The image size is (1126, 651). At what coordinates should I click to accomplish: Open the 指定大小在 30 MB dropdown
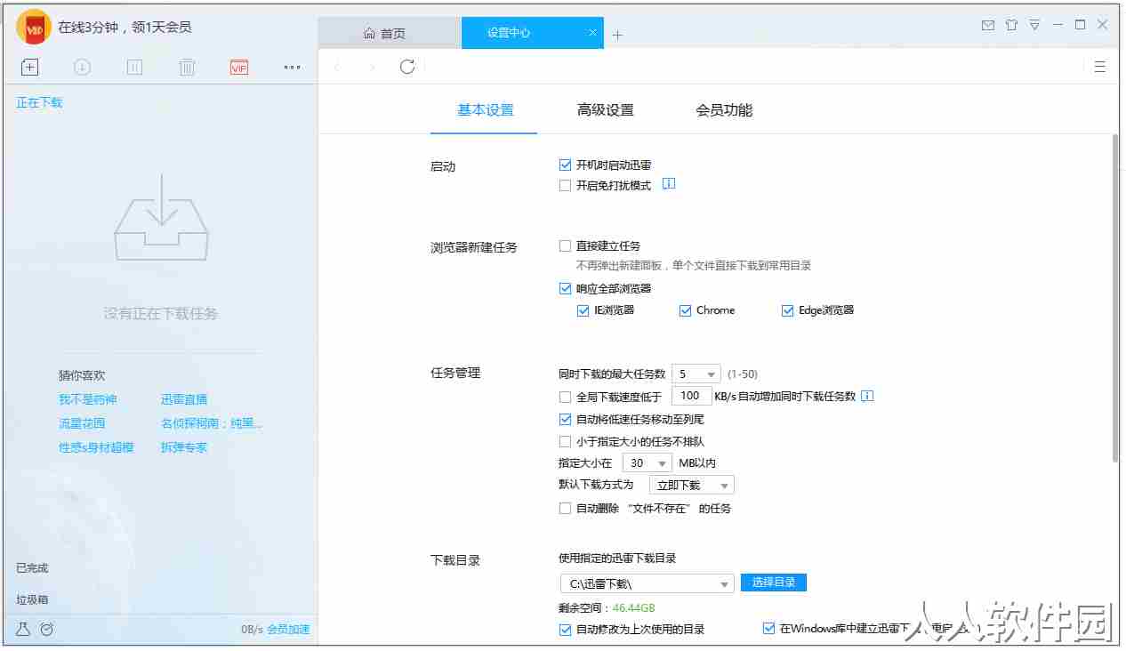click(647, 462)
